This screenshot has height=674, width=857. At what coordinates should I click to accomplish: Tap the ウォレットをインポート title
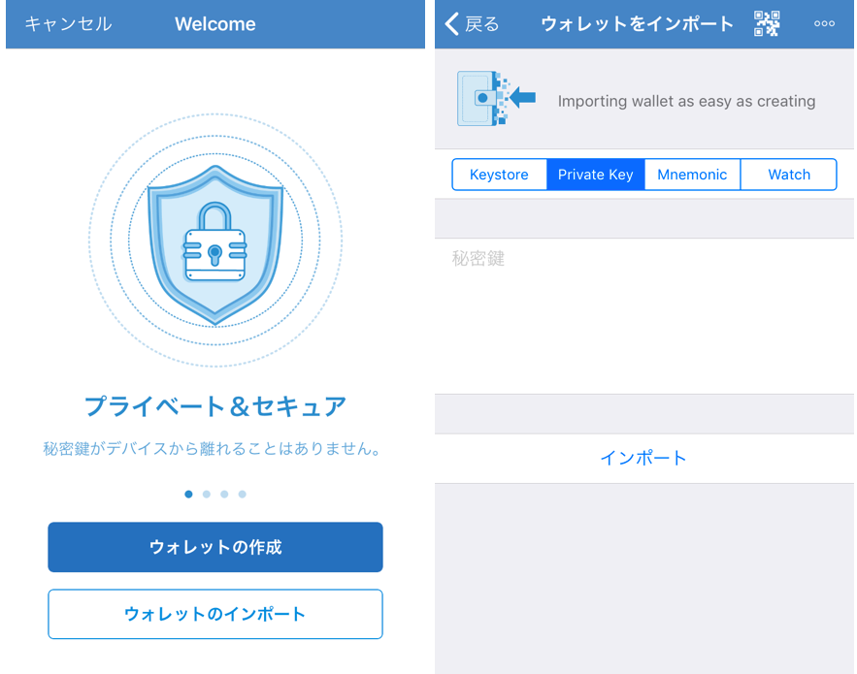pos(638,24)
